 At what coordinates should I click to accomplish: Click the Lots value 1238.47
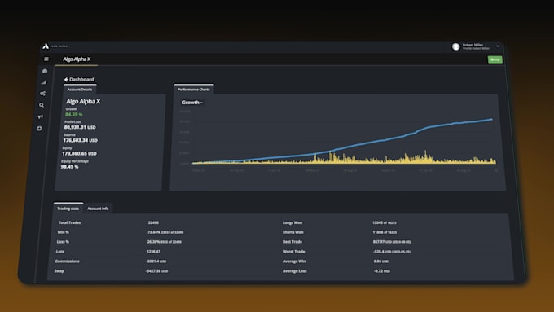pos(153,252)
